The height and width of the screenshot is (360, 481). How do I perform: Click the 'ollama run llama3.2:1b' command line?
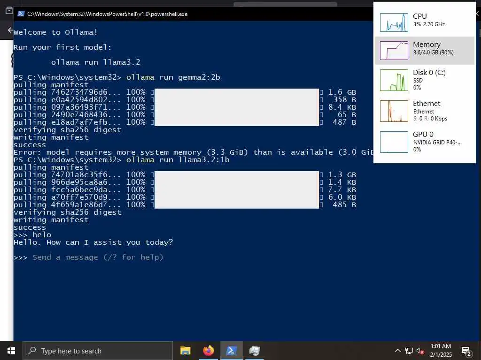point(178,160)
